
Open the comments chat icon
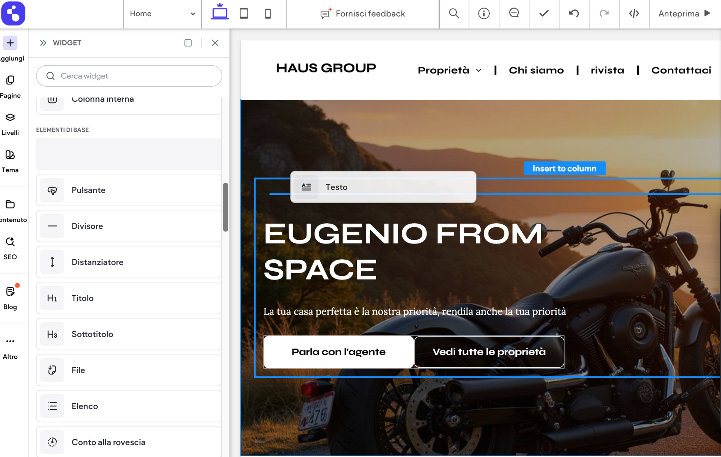coord(514,14)
